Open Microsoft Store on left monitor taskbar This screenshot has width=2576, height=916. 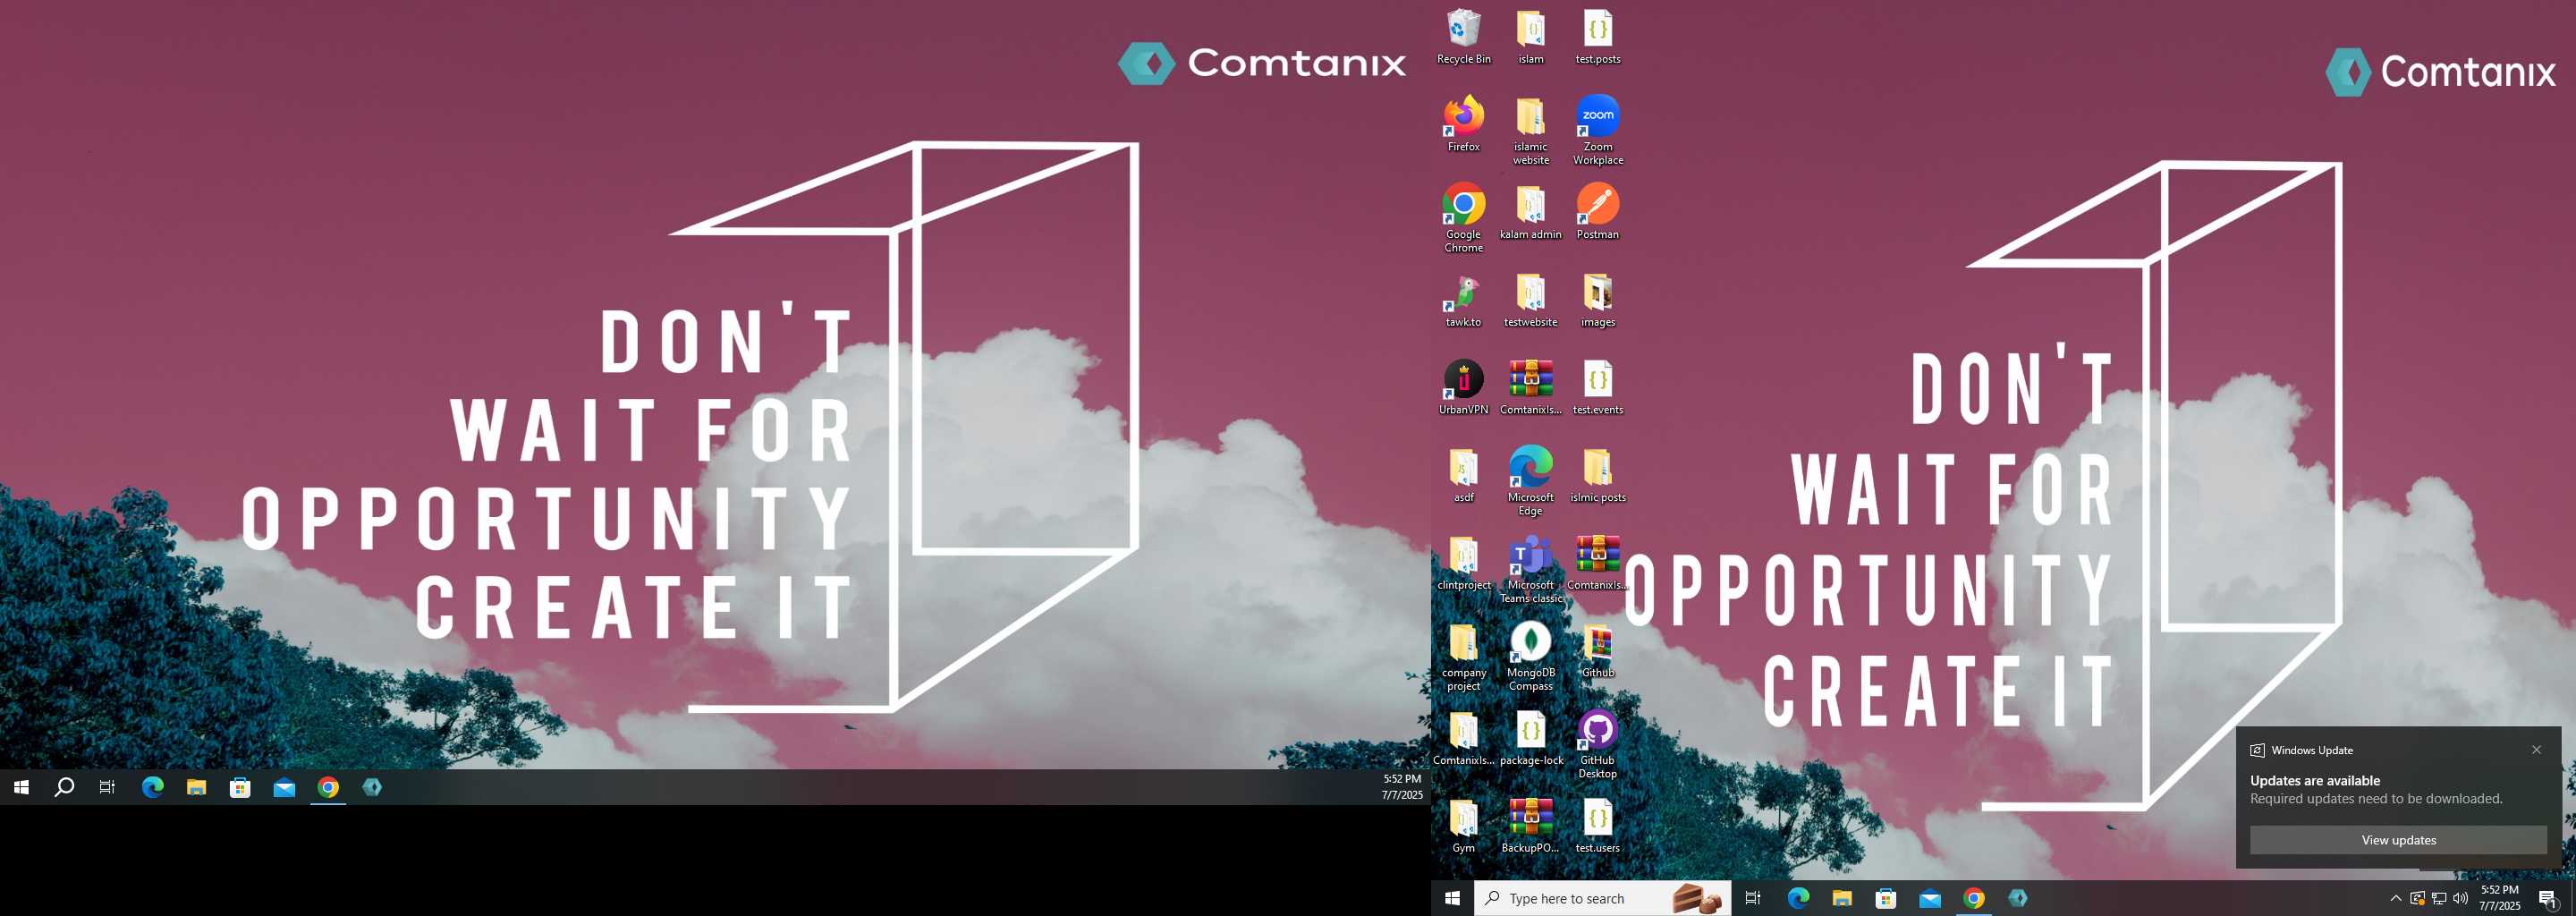[240, 787]
